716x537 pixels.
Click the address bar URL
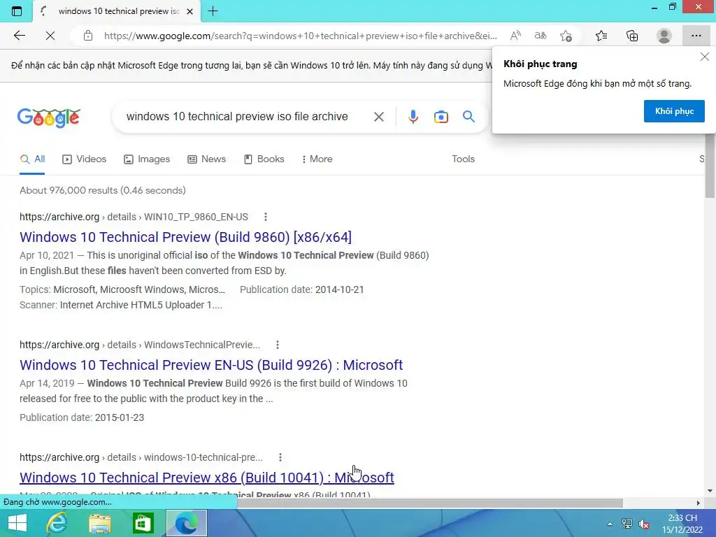(x=300, y=36)
